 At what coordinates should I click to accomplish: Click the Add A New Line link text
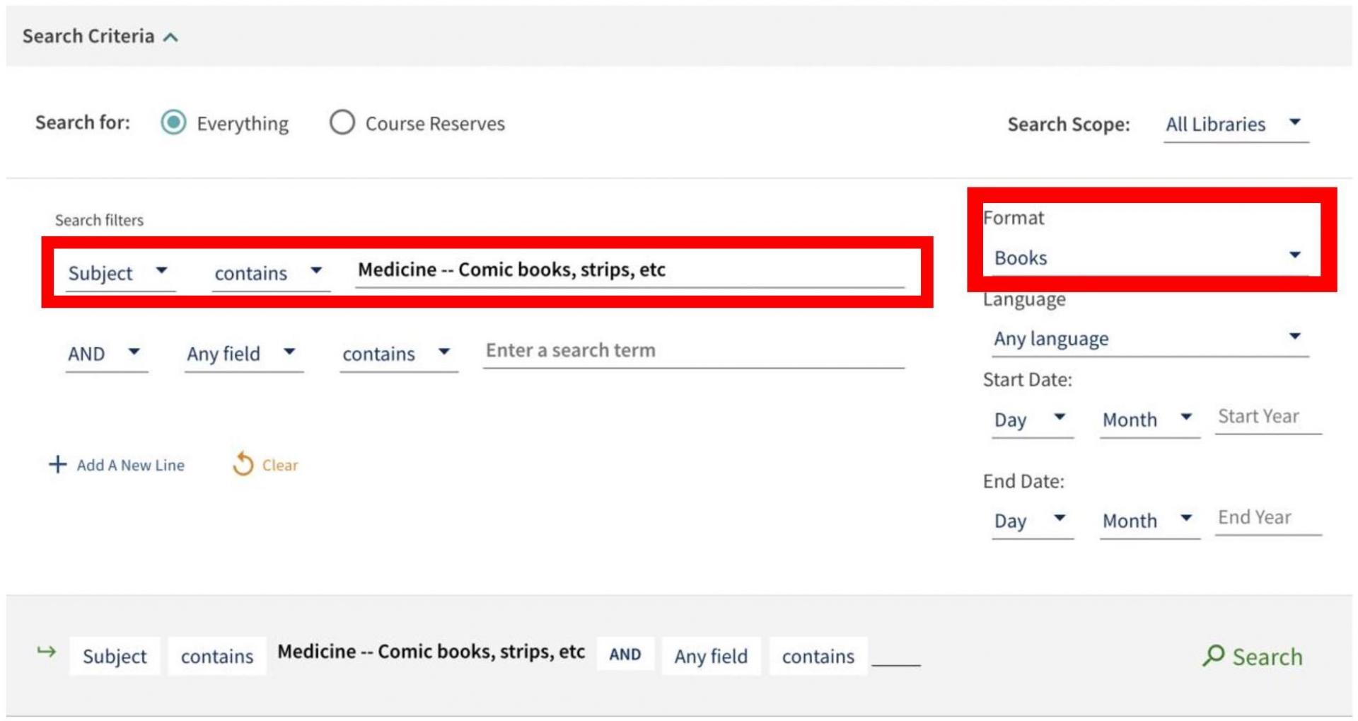[x=131, y=466]
